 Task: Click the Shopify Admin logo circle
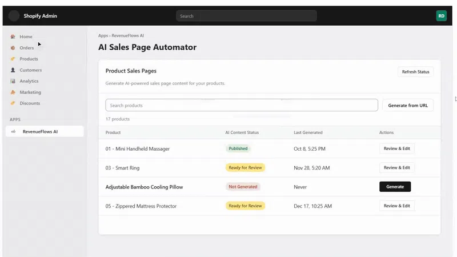[14, 16]
